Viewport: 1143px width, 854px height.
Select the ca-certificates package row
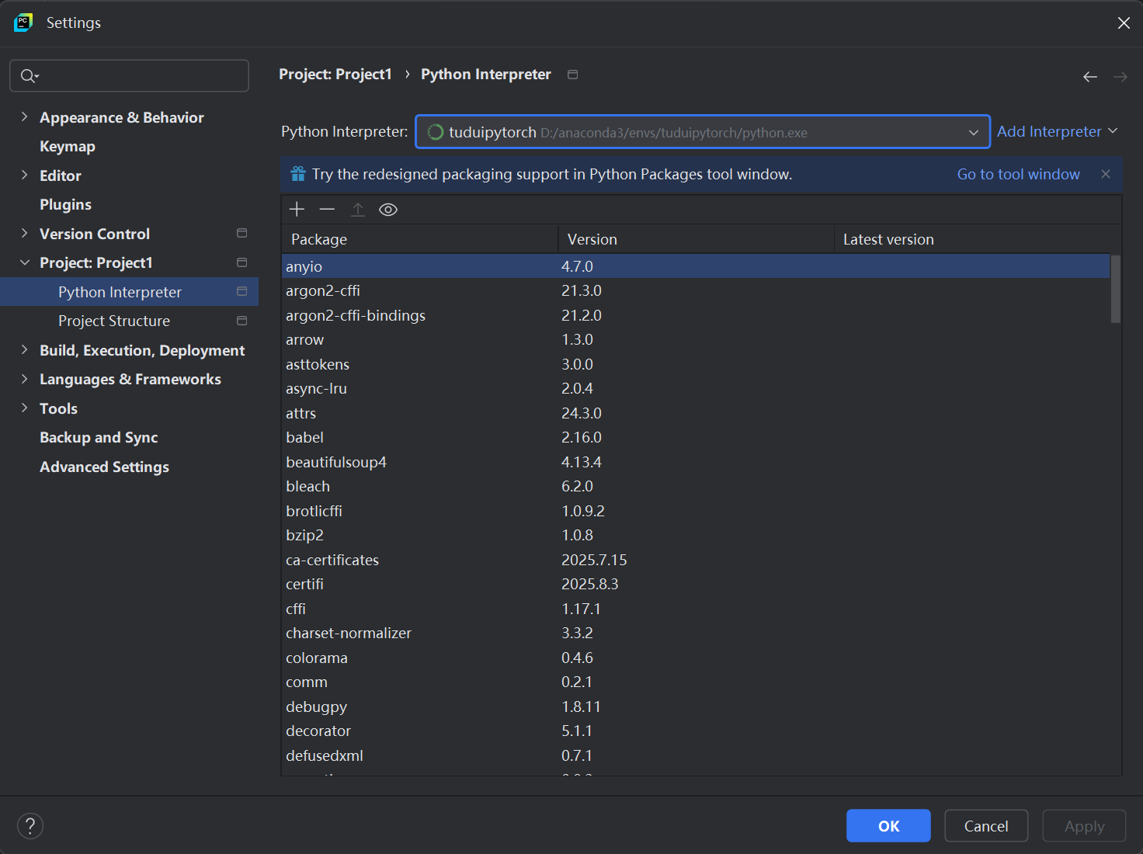(696, 560)
